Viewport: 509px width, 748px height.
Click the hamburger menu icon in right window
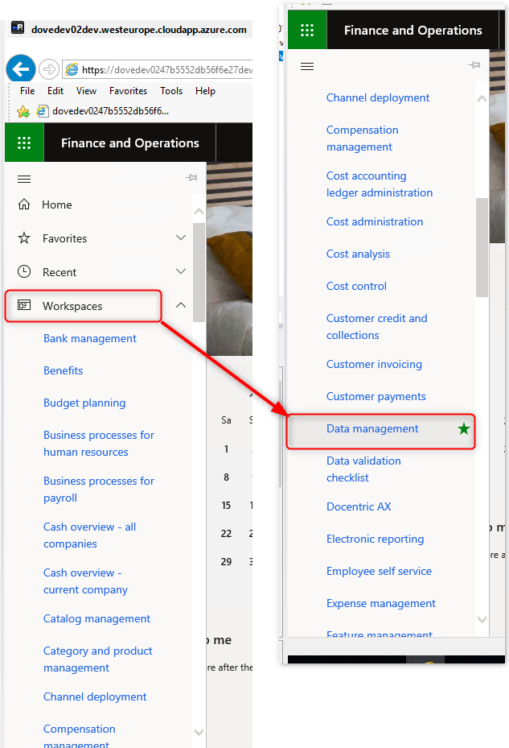pos(307,66)
